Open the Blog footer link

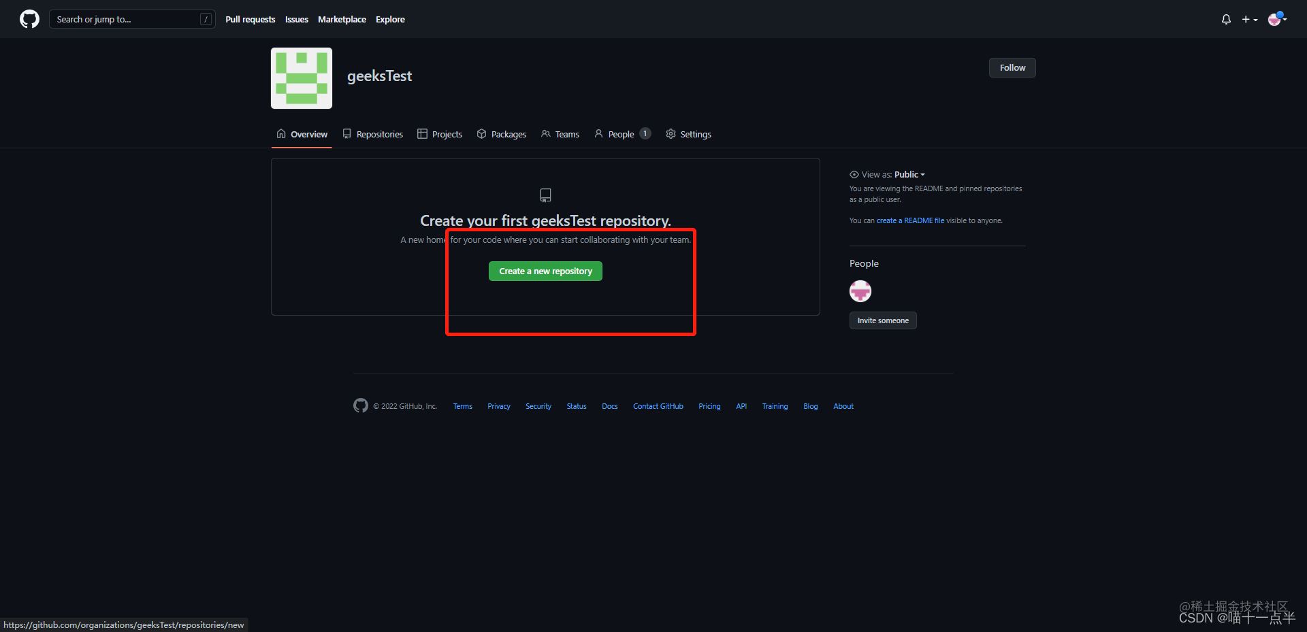click(811, 406)
